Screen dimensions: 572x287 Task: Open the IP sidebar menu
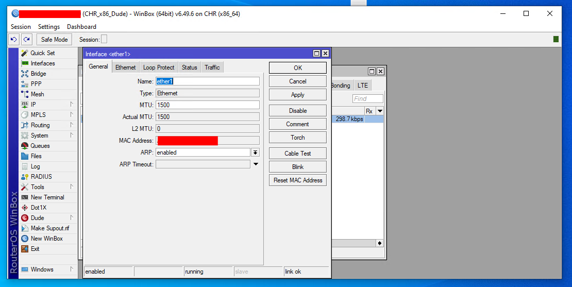[48, 104]
